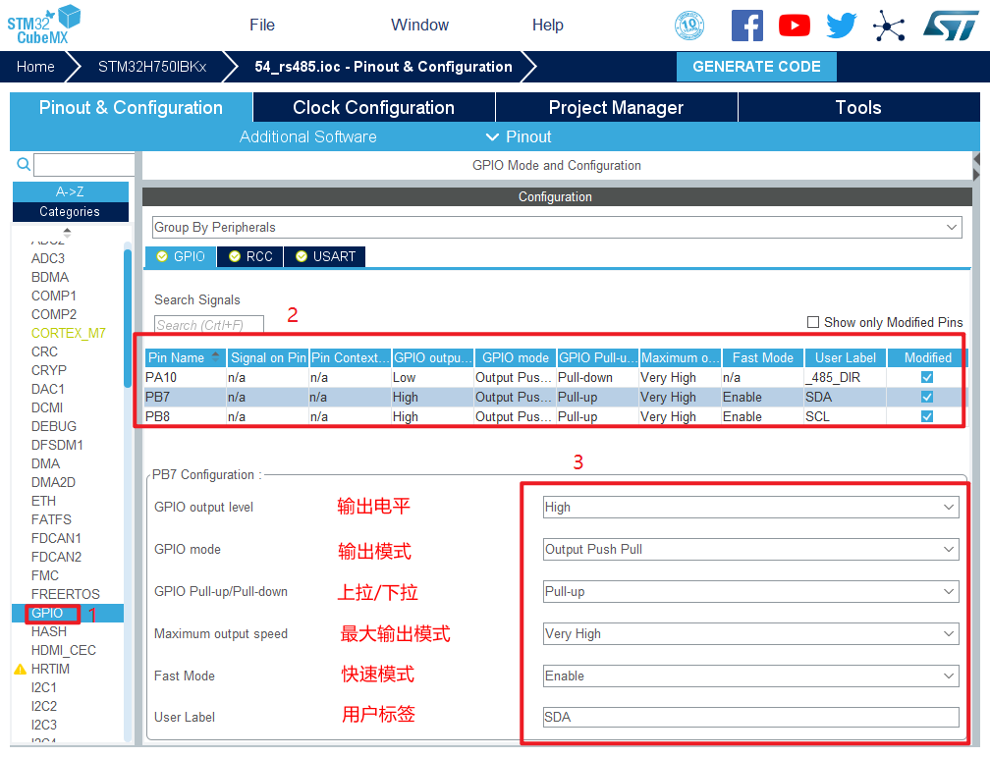This screenshot has height=757, width=990.
Task: Click the Twitter bird icon
Action: coord(841,26)
